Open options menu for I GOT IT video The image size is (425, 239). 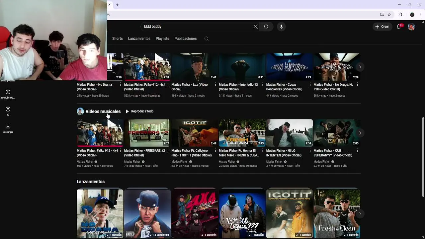coord(215,151)
